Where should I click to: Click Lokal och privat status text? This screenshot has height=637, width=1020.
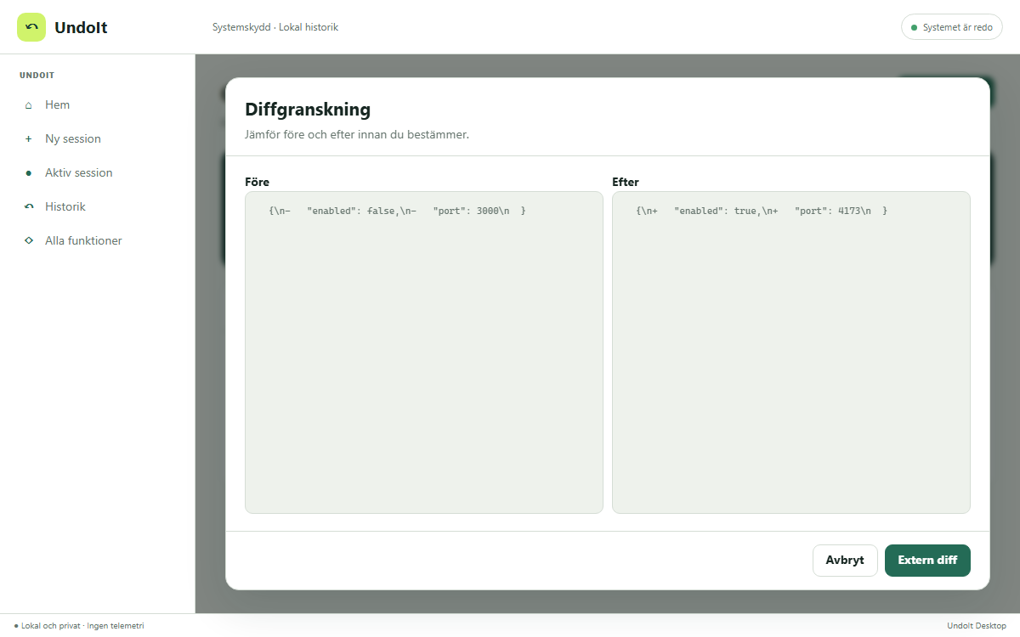click(x=79, y=626)
